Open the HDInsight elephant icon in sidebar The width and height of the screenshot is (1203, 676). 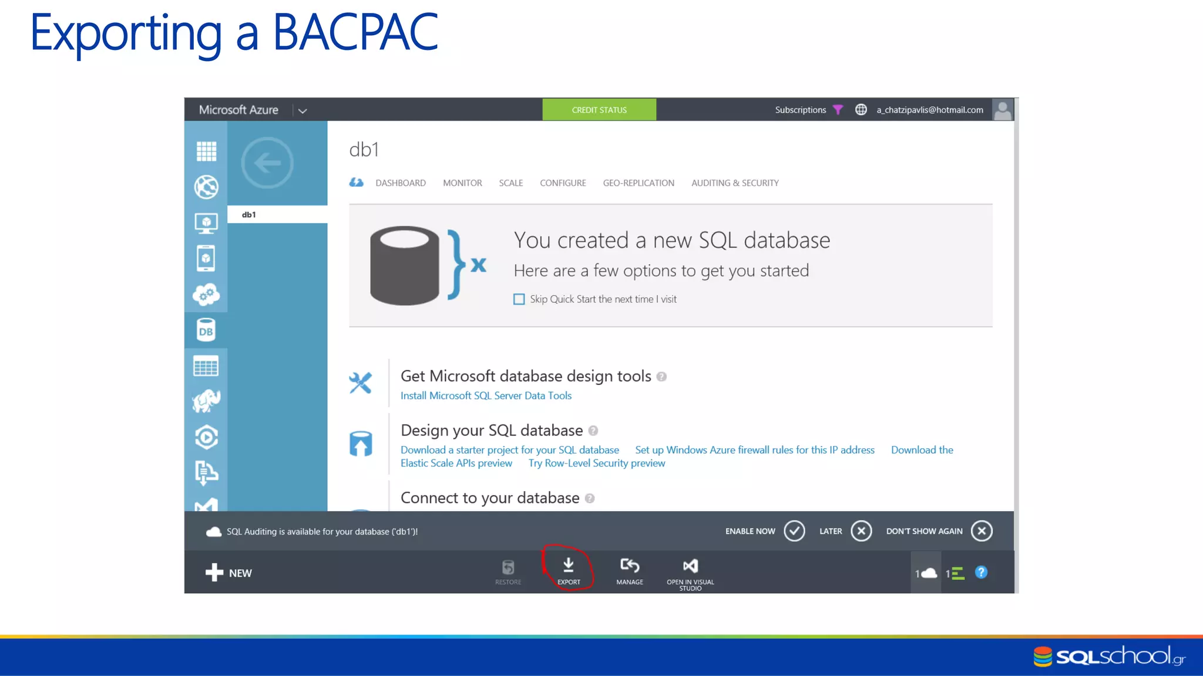click(206, 401)
